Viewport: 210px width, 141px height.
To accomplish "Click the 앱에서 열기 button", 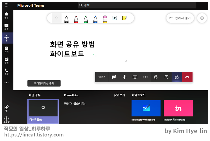I will click(180, 18).
